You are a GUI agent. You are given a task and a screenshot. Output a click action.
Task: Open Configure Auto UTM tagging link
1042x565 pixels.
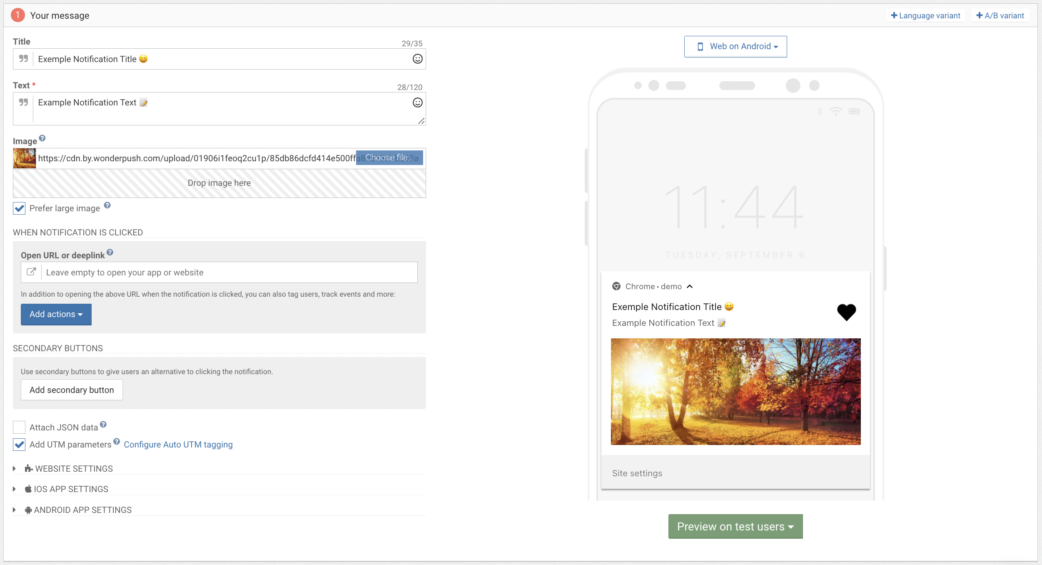178,445
